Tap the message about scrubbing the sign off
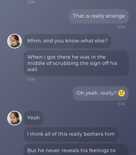 (x=76, y=63)
